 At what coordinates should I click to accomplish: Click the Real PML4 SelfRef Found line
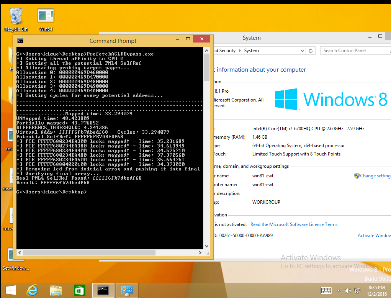79,178
